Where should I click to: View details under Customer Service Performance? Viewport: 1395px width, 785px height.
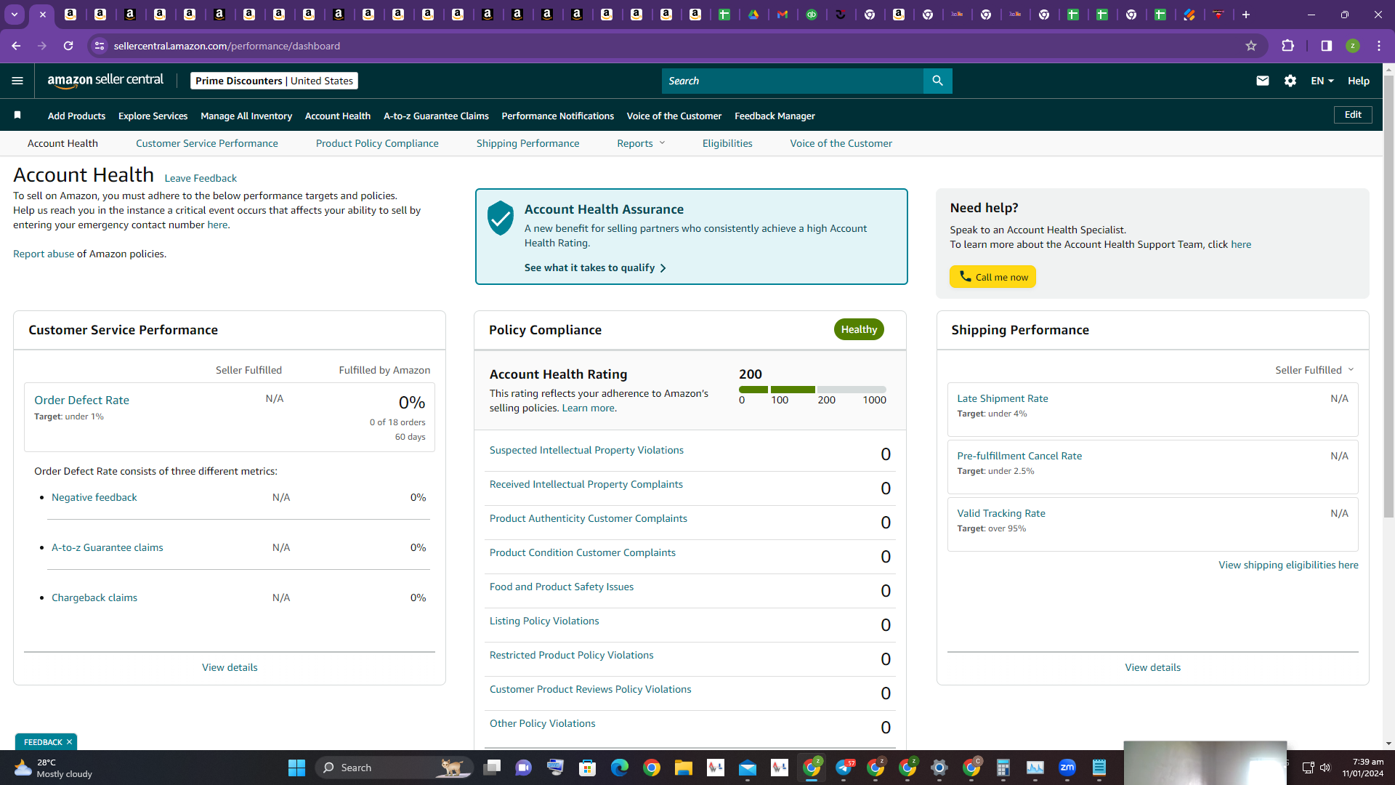[x=230, y=667]
